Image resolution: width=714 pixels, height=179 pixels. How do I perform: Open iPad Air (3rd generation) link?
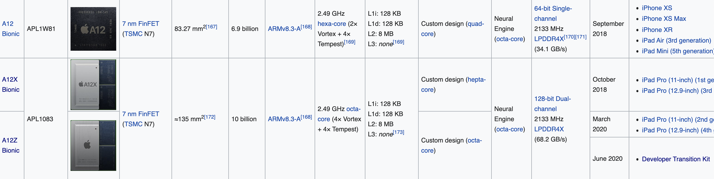click(676, 41)
